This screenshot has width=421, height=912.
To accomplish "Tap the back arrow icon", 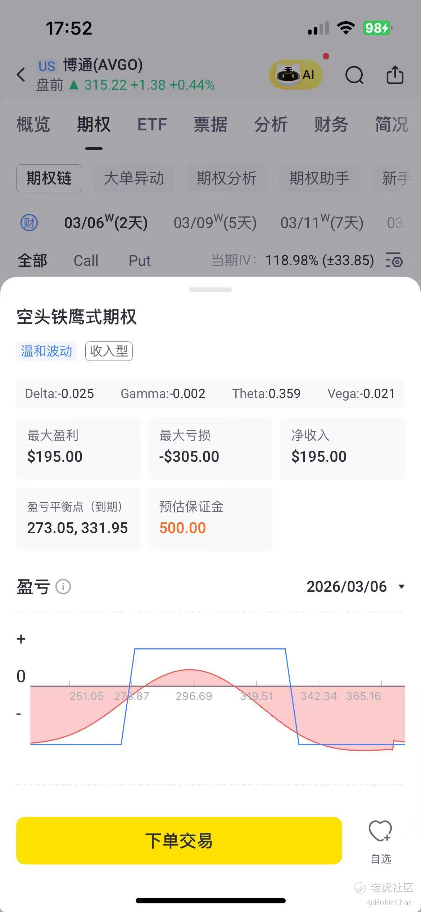I will pyautogui.click(x=21, y=75).
